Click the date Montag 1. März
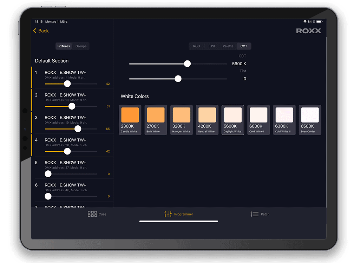Image resolution: width=354 pixels, height=263 pixels. 56,22
